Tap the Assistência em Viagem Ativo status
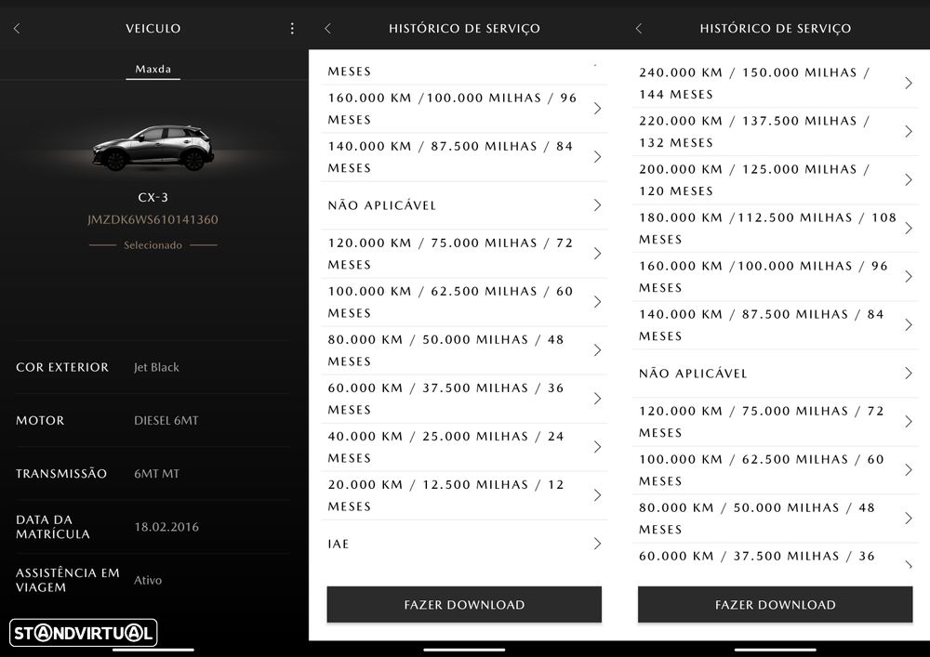Image resolution: width=930 pixels, height=657 pixels. (x=148, y=580)
